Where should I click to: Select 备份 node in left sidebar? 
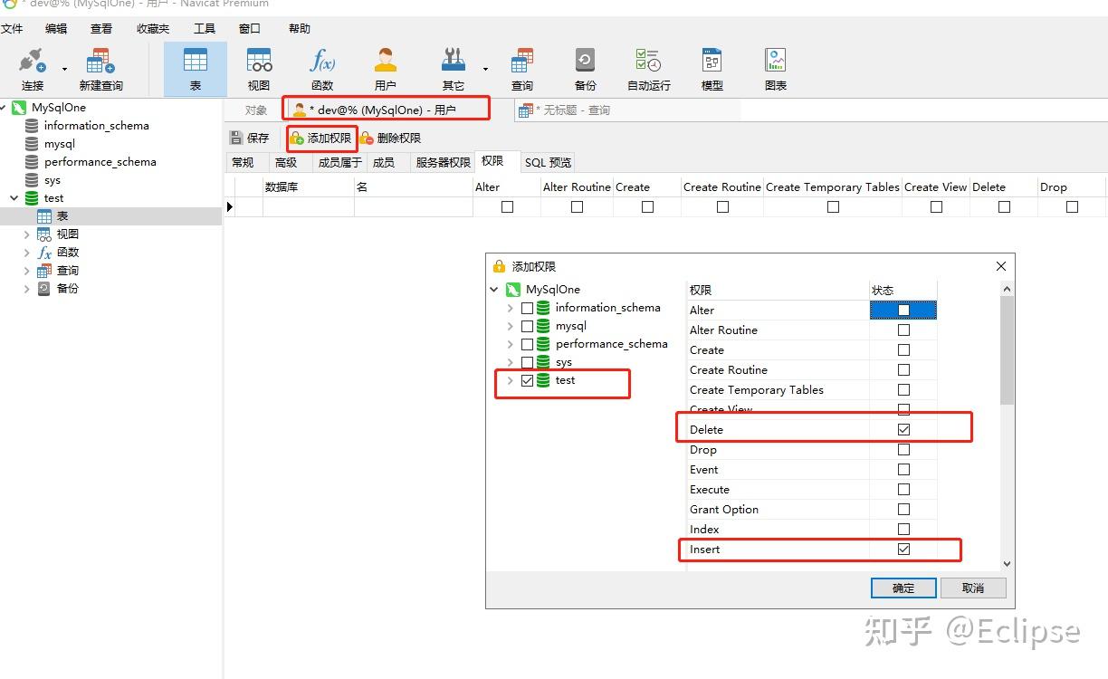pos(68,289)
